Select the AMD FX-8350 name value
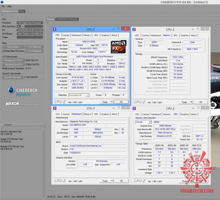This screenshot has width=220, height=200. tap(89, 42)
